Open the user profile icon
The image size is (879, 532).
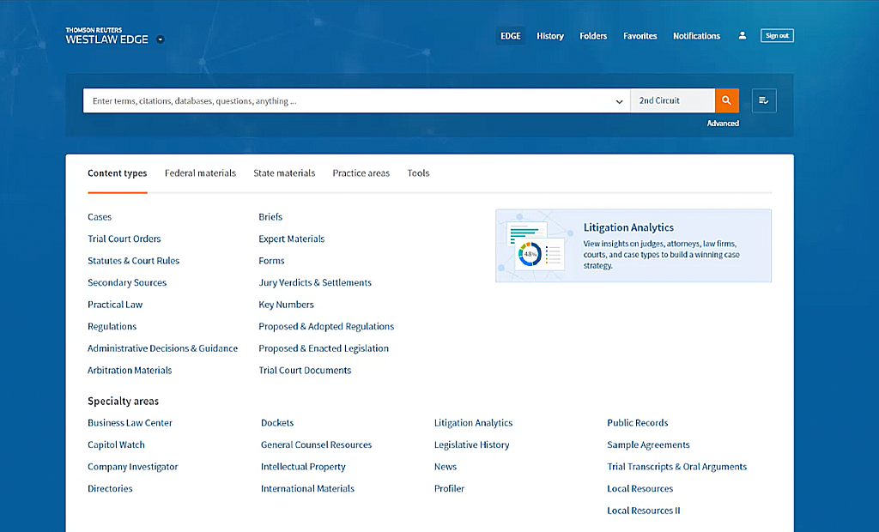[x=743, y=36]
